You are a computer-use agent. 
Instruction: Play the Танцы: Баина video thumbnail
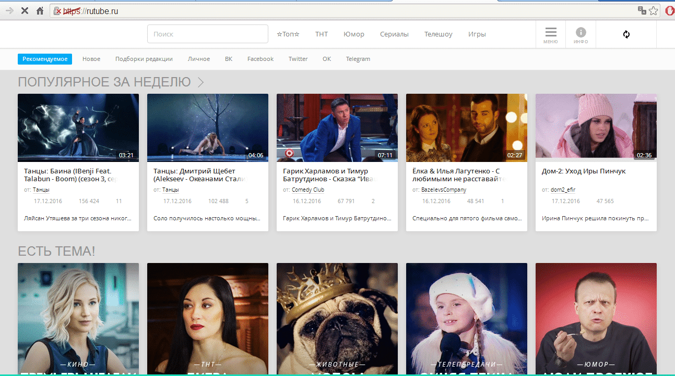pyautogui.click(x=78, y=128)
